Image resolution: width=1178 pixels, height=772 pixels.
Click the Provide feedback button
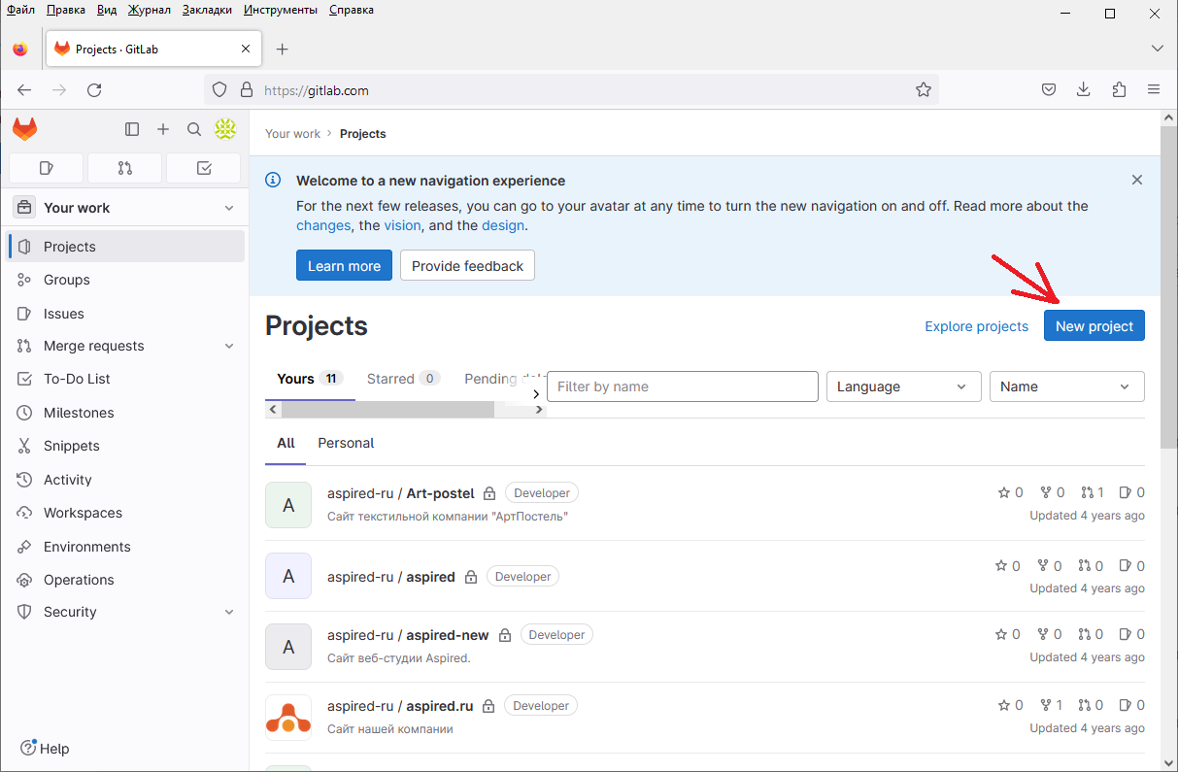[467, 266]
